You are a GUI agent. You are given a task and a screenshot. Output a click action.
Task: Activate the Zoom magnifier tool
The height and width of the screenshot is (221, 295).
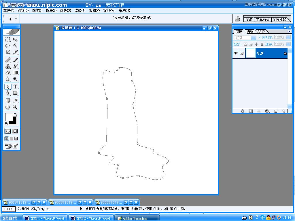click(x=15, y=107)
